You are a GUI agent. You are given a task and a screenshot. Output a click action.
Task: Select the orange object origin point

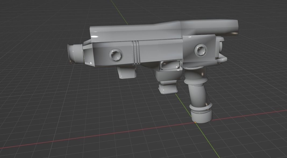[195, 122]
